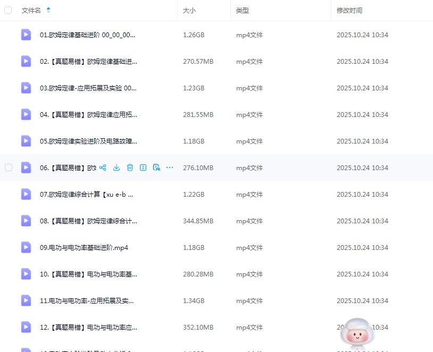Open more options (…) for file 06
433x352 pixels.
170,167
